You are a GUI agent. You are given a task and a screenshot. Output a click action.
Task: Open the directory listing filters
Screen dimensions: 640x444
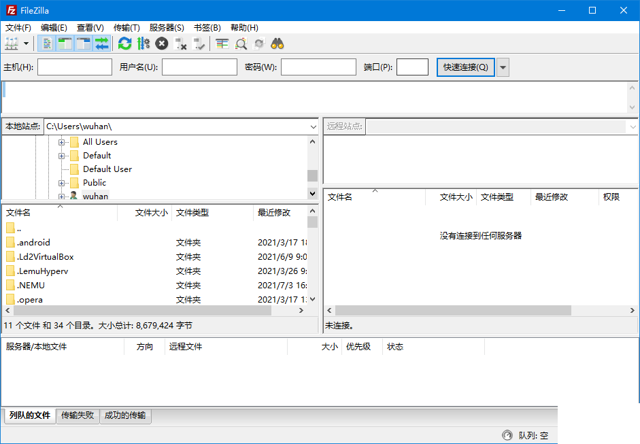(x=221, y=43)
